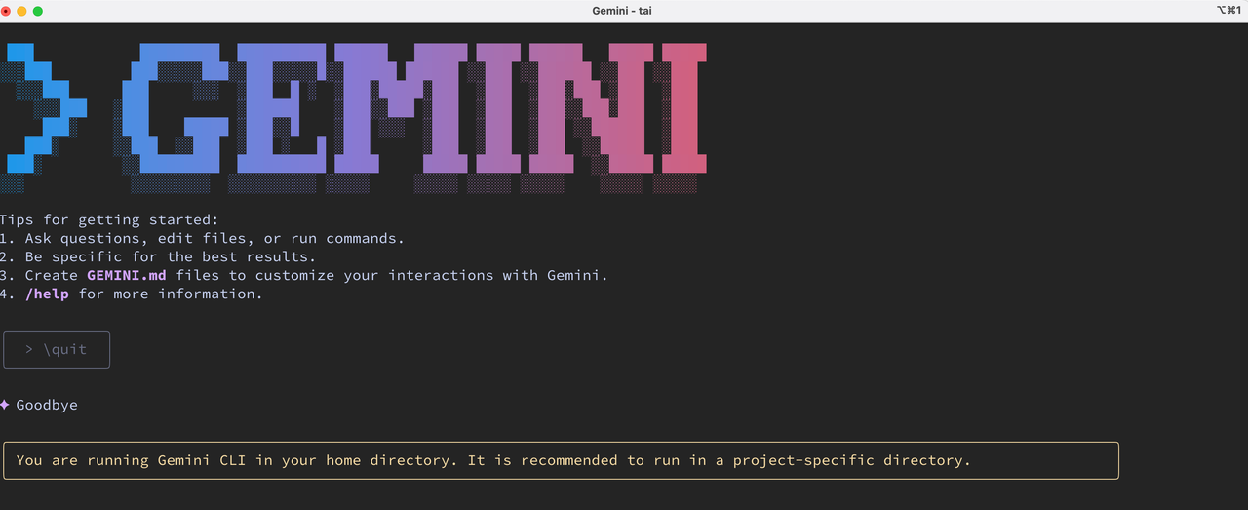Screen dimensions: 1248x510
Task: Click tip "Be specific for the best results."
Action: click(171, 256)
